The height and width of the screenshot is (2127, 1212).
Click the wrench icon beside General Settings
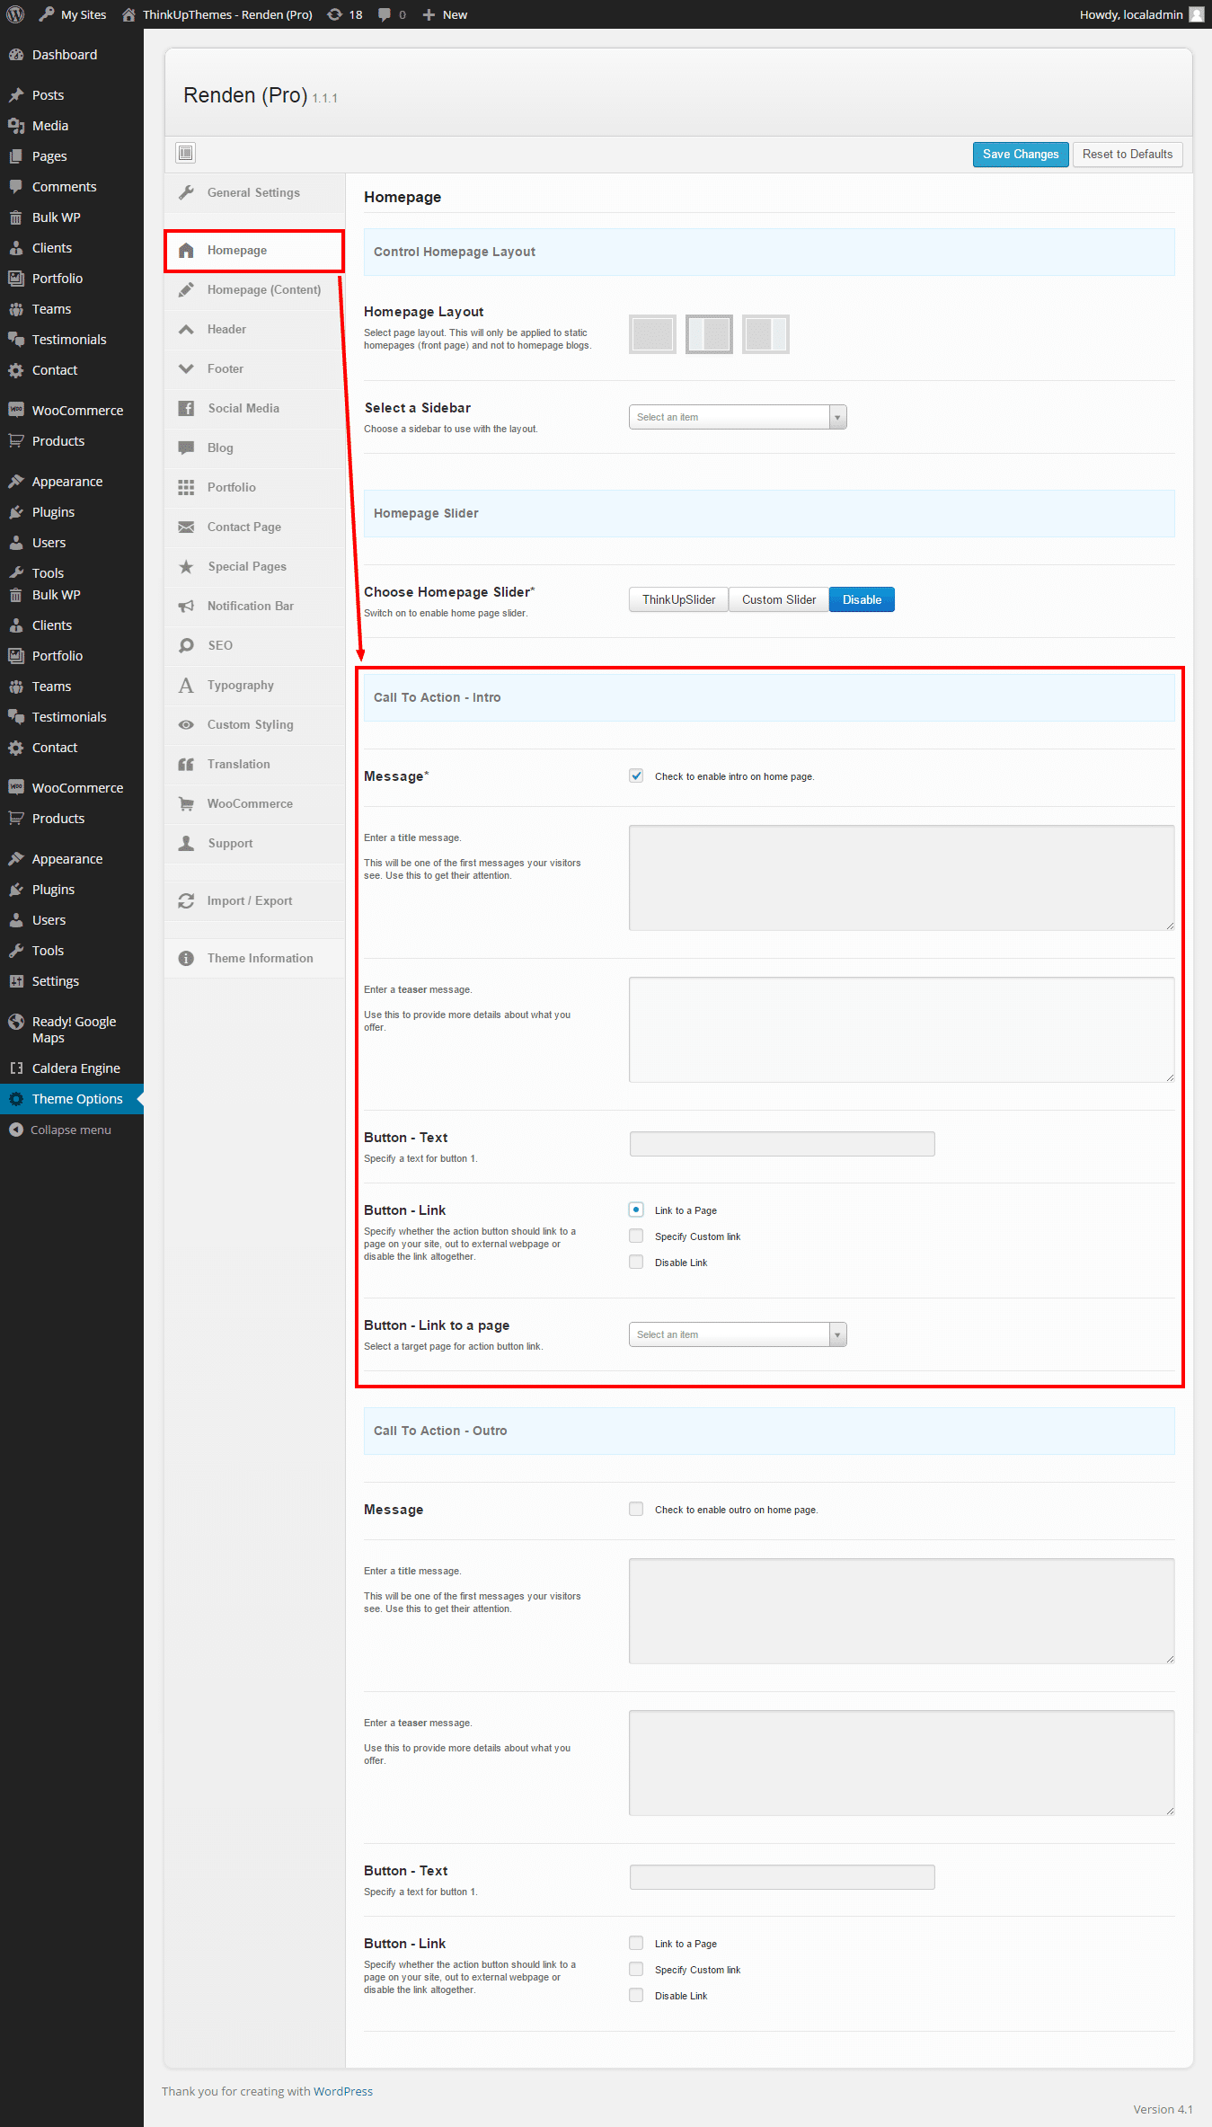click(186, 192)
